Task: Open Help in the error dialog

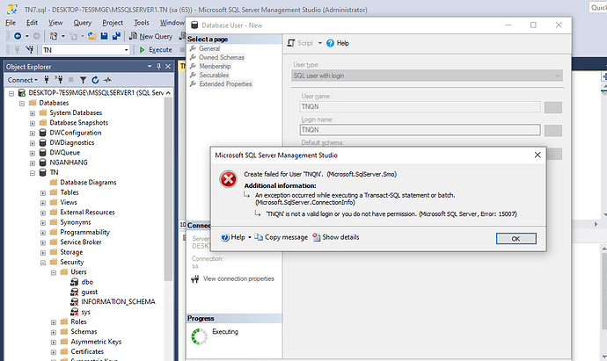Action: (233, 237)
